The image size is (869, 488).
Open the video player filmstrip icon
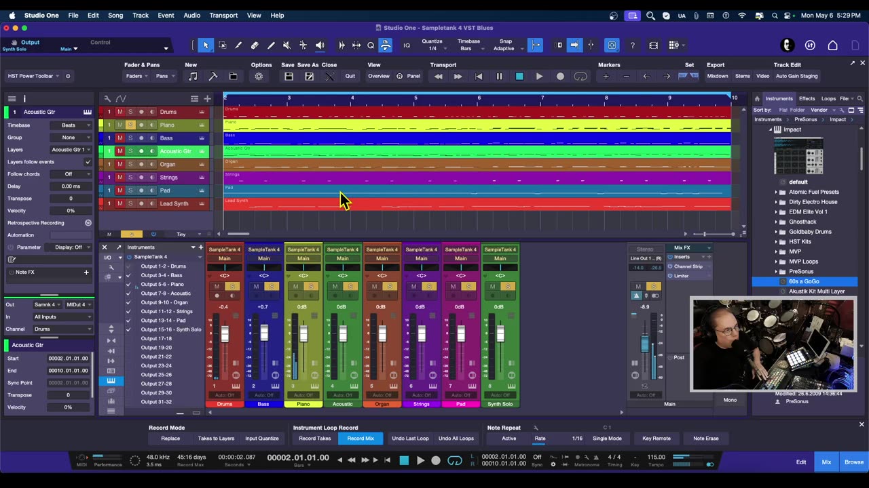coord(653,45)
